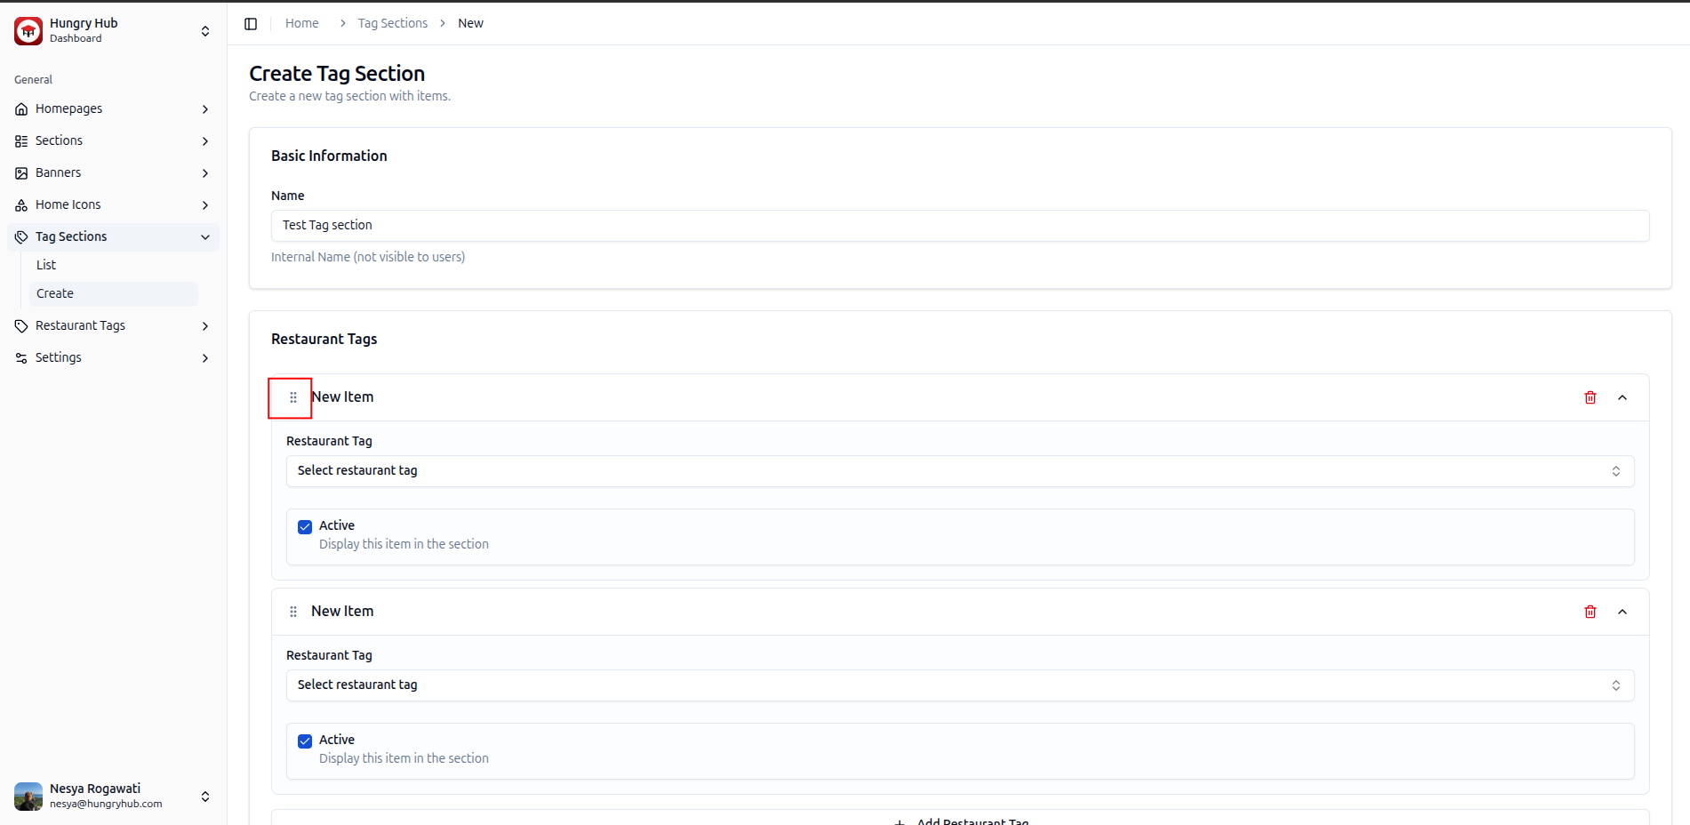
Task: Collapse the first New Item panel
Action: click(x=1622, y=397)
